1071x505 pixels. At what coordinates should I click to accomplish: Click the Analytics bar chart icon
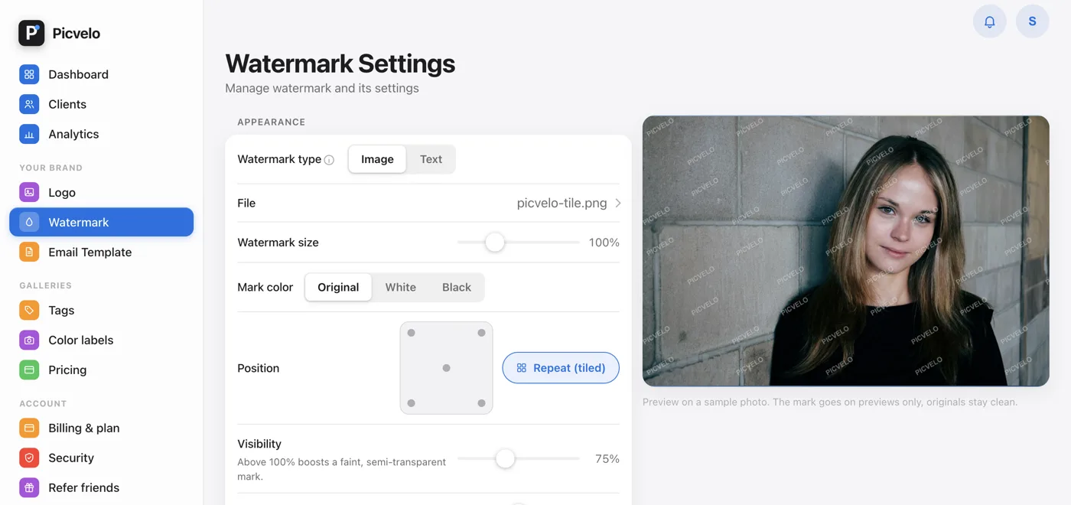click(29, 134)
